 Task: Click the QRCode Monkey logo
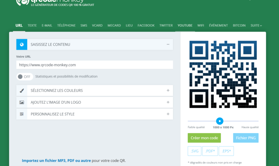pos(55,3)
